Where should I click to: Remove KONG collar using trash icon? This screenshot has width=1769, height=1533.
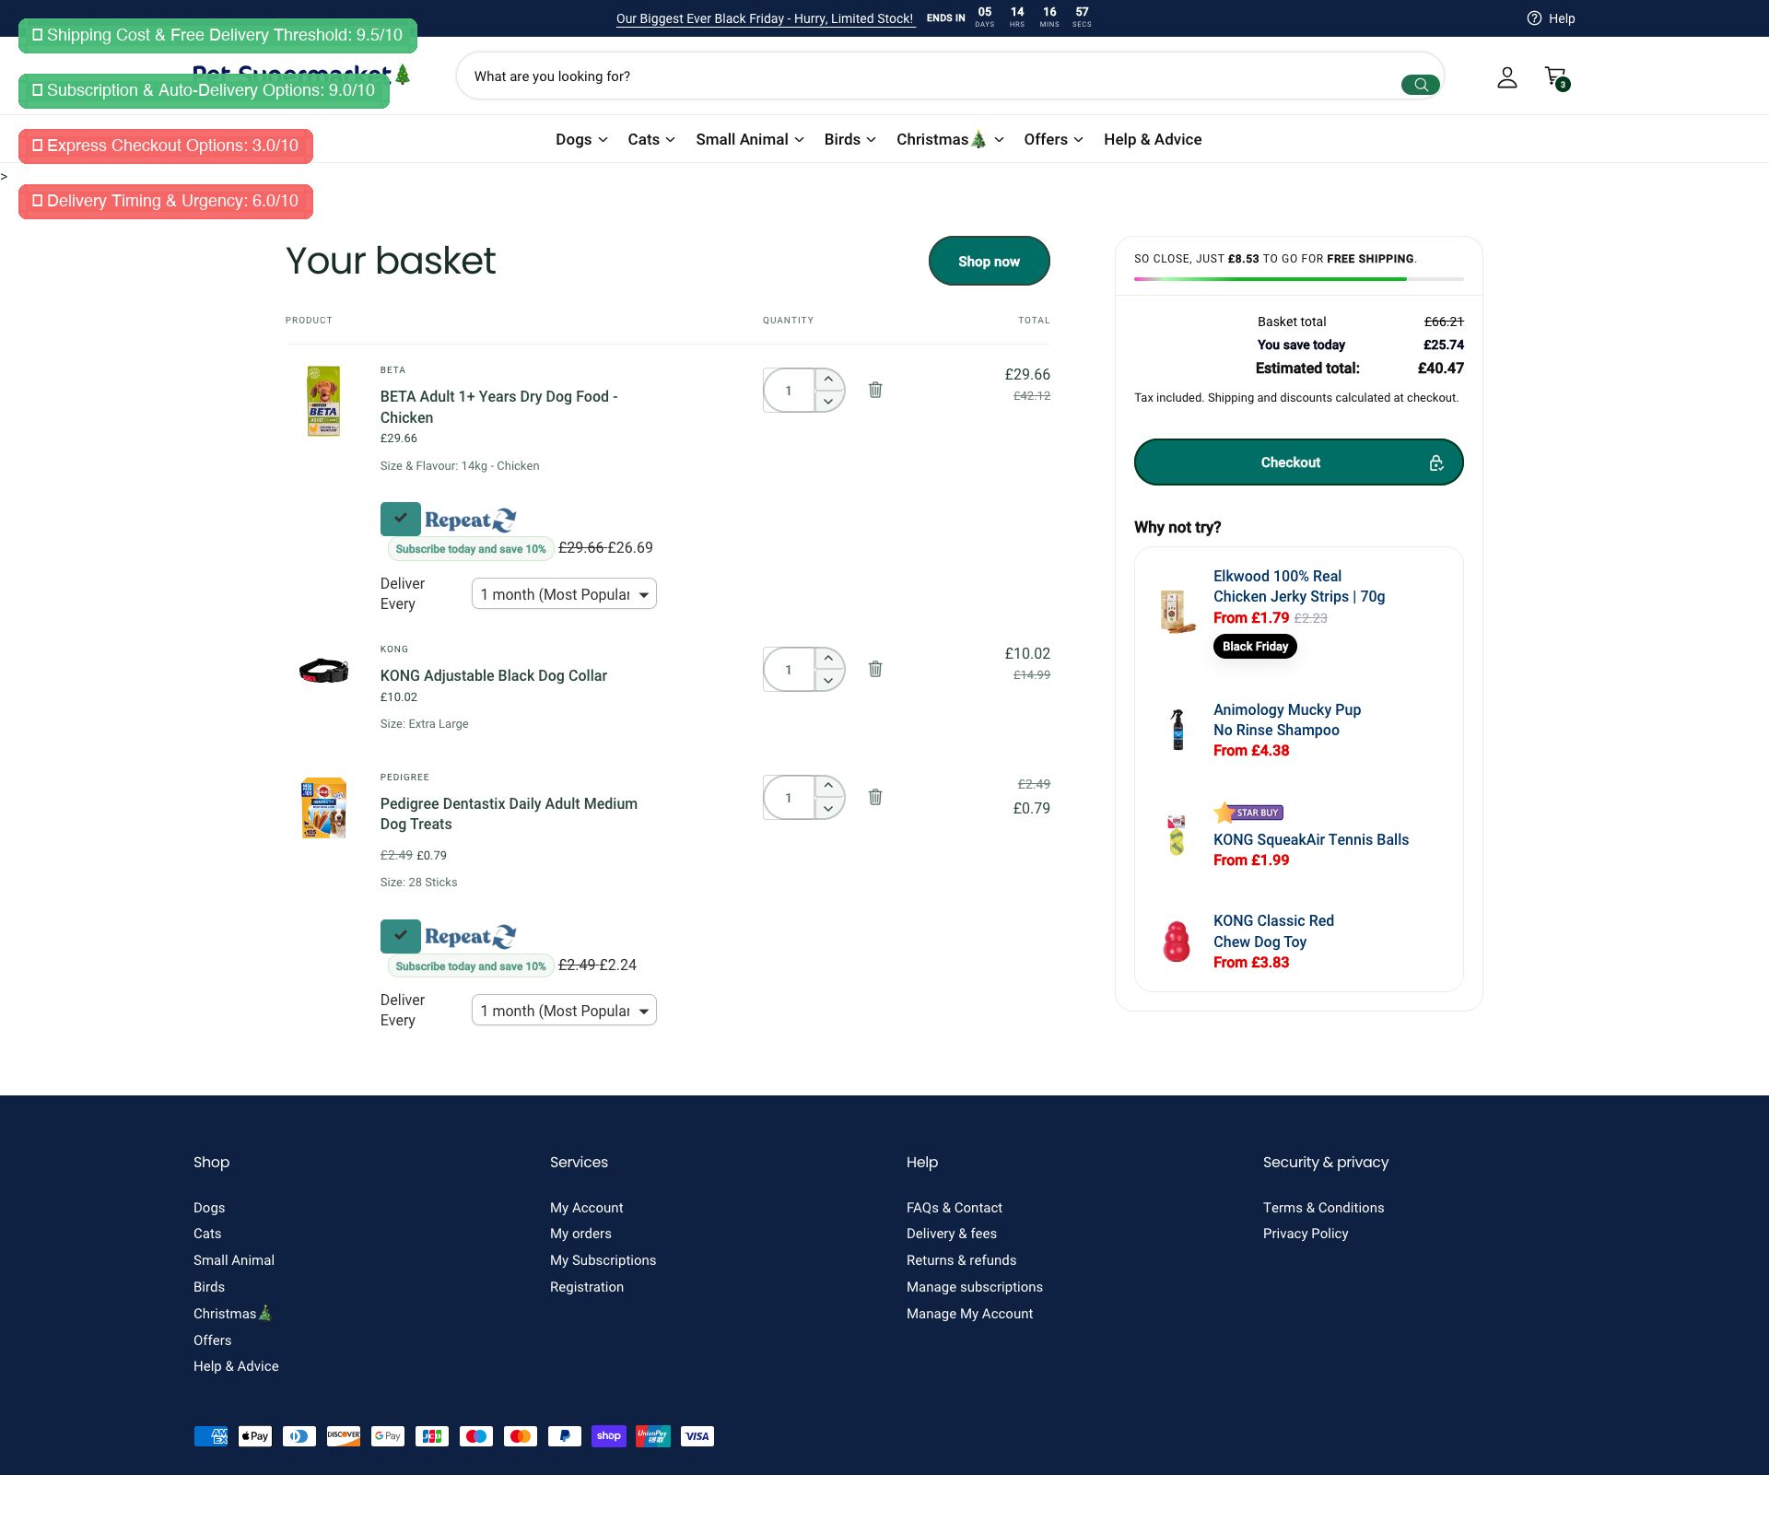875,669
